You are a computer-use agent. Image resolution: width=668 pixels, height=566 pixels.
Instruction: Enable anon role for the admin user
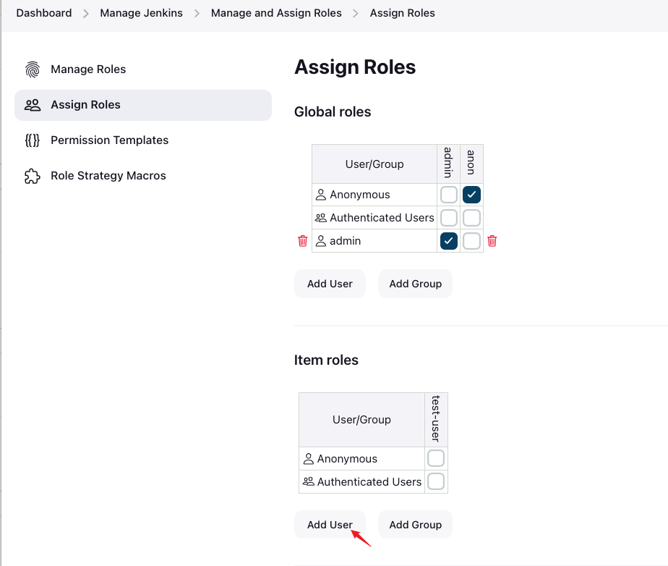(471, 241)
